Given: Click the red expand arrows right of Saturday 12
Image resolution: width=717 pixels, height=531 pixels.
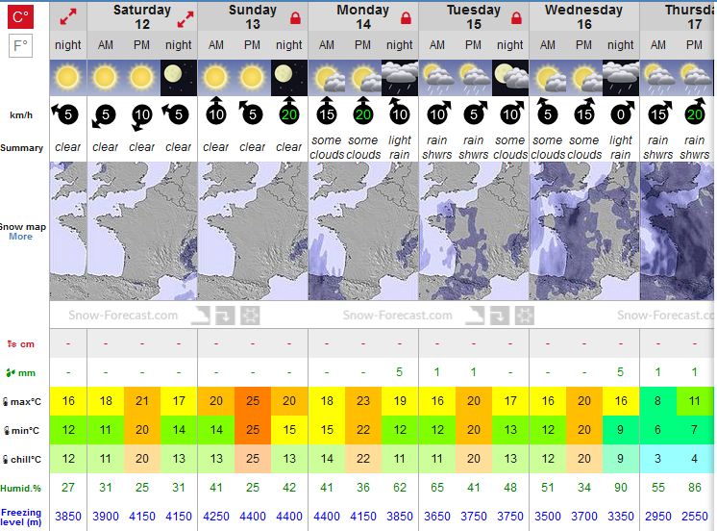Looking at the screenshot, I should (185, 19).
